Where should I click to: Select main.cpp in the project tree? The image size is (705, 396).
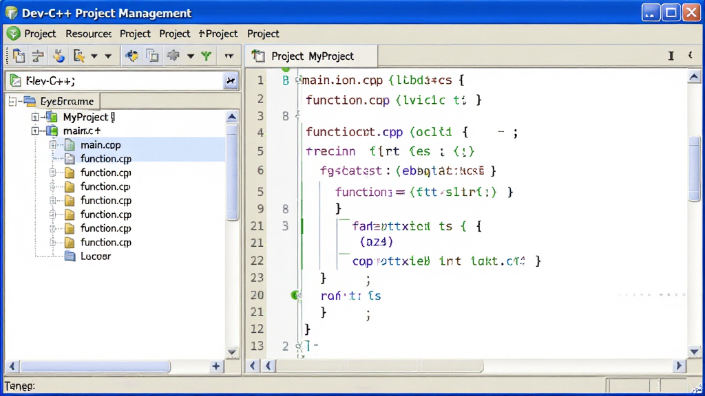[101, 145]
